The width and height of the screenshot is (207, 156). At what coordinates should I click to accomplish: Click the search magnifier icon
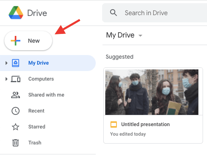(x=113, y=13)
